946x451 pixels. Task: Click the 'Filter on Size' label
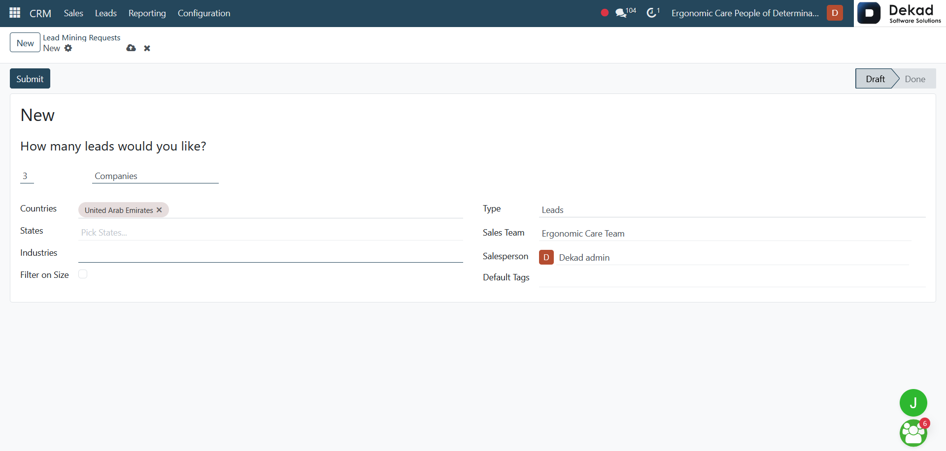point(44,275)
